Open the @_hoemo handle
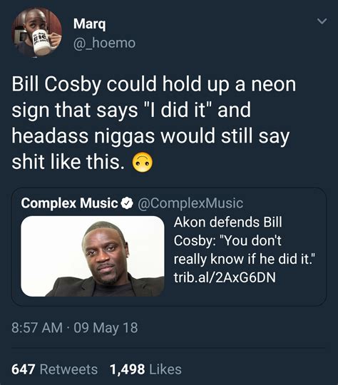 coord(104,43)
